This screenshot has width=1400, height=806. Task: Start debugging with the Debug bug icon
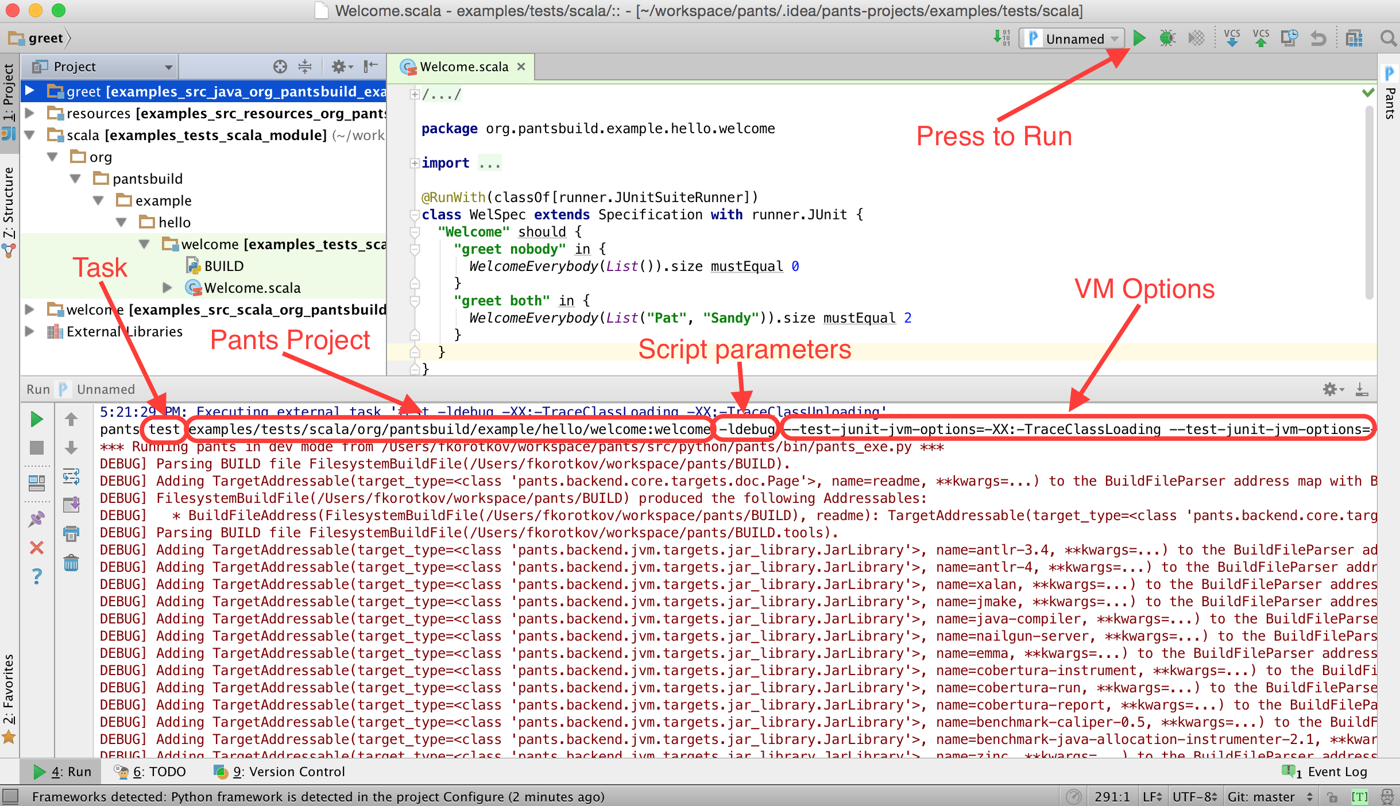(x=1167, y=38)
